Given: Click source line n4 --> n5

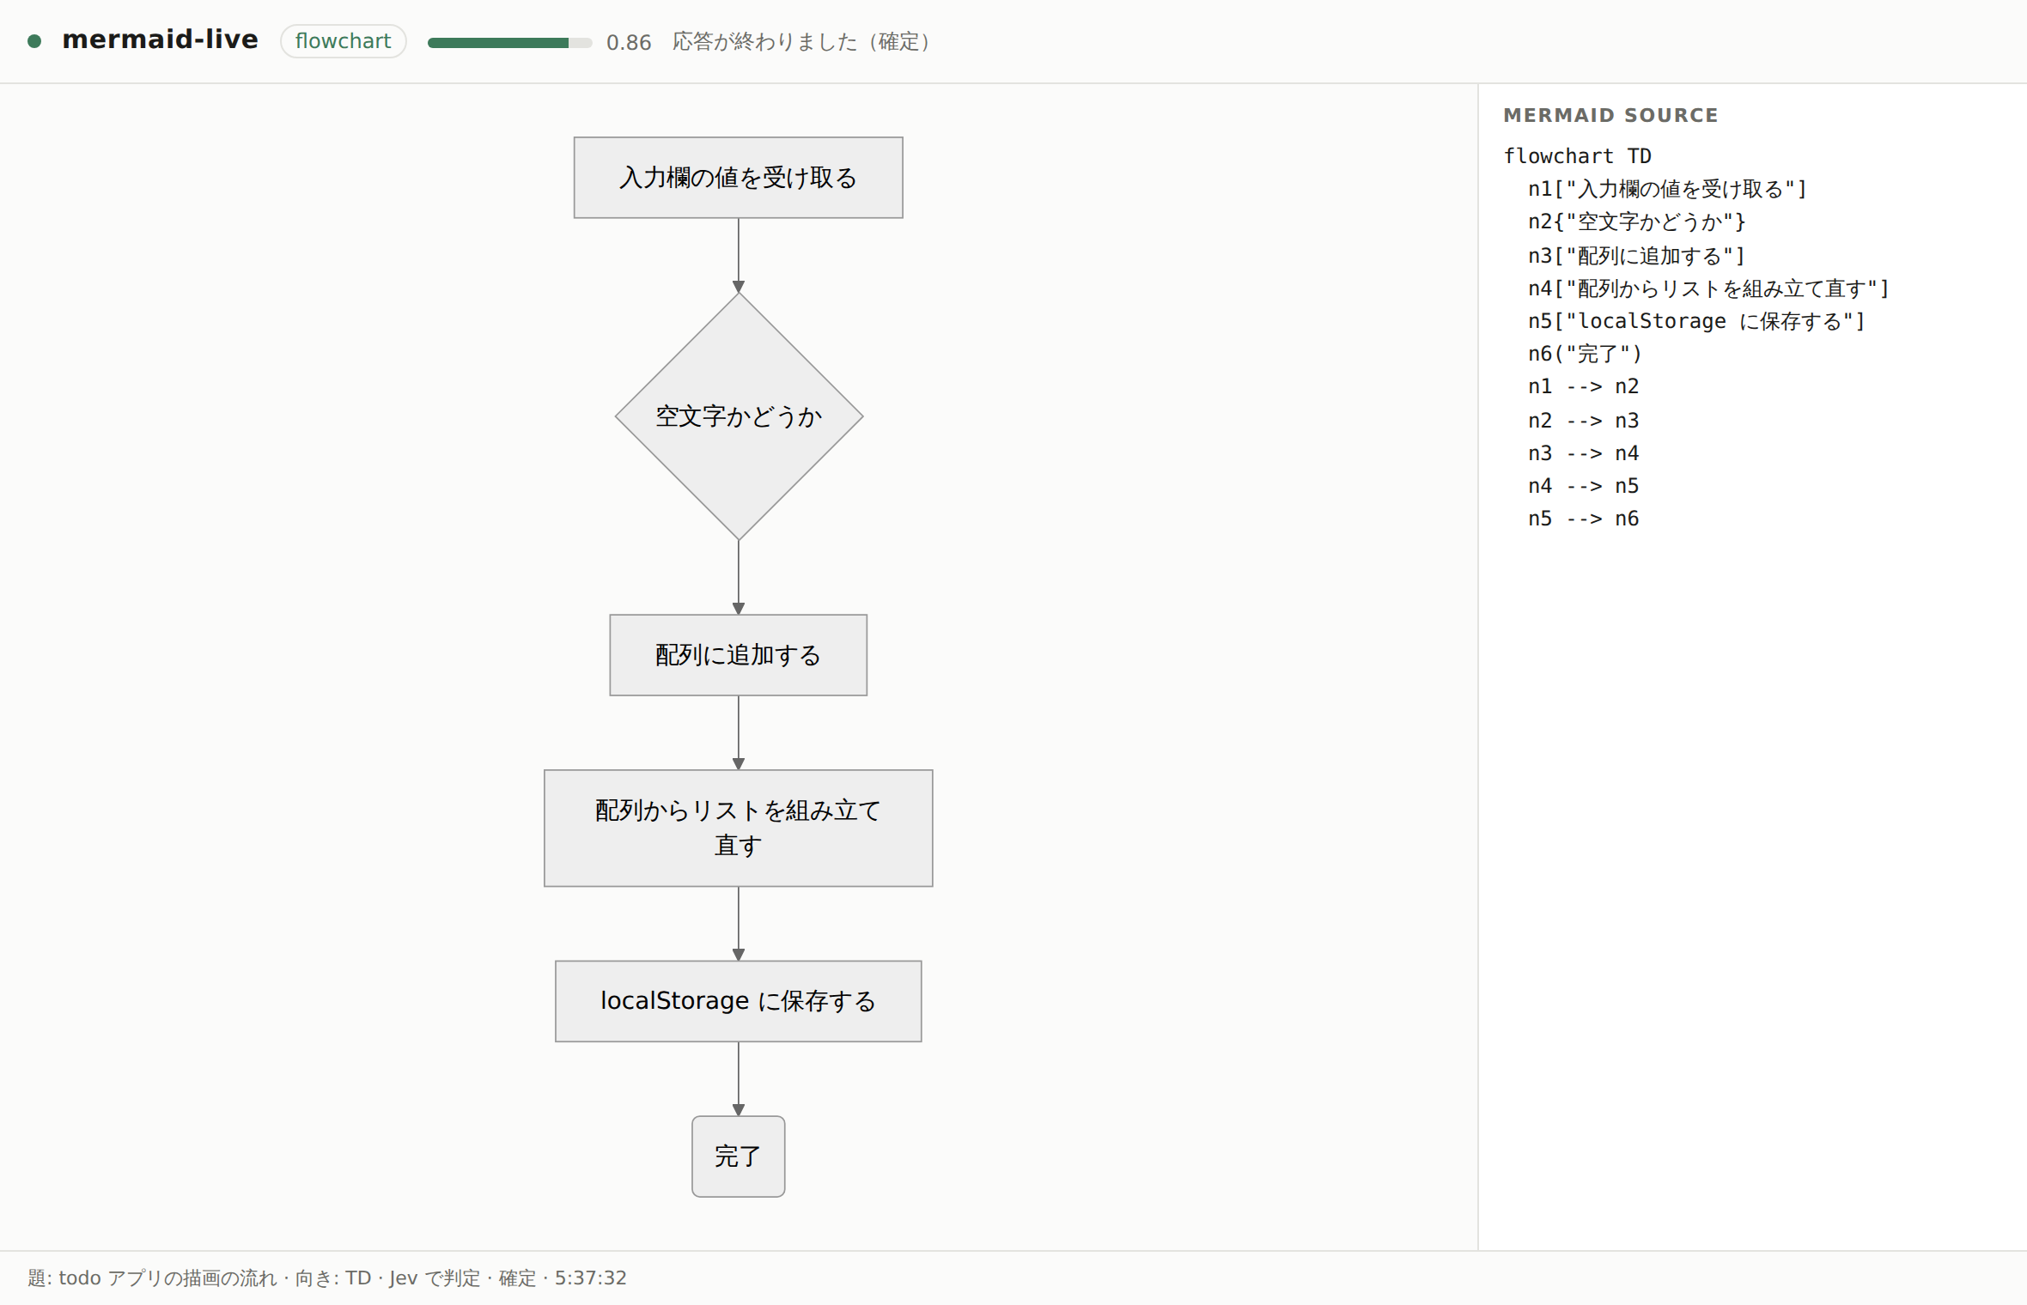Looking at the screenshot, I should click(1583, 486).
